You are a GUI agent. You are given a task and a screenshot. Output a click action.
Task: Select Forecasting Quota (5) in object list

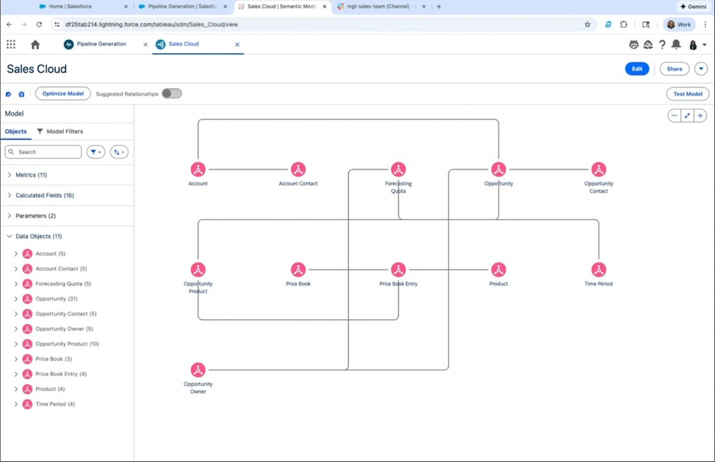63,284
